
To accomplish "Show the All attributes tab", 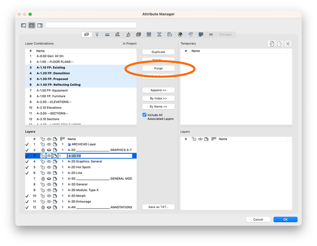I will point(211,34).
